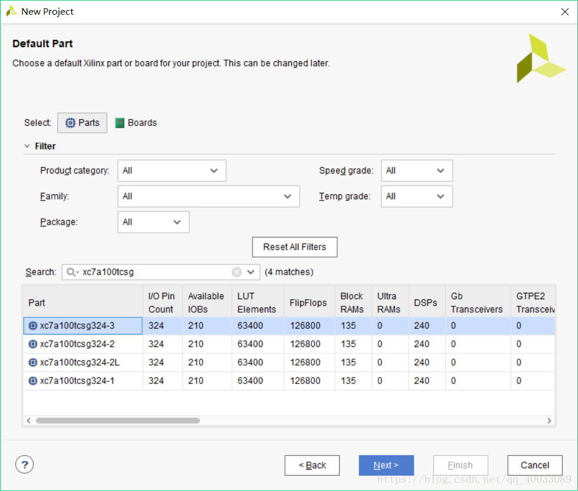Viewport: 578px width, 491px height.
Task: Click the disabled Finish button
Action: [460, 465]
